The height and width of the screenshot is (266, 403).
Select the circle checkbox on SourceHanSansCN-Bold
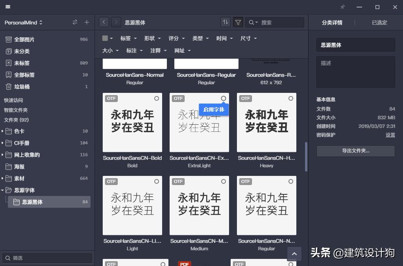(156, 98)
